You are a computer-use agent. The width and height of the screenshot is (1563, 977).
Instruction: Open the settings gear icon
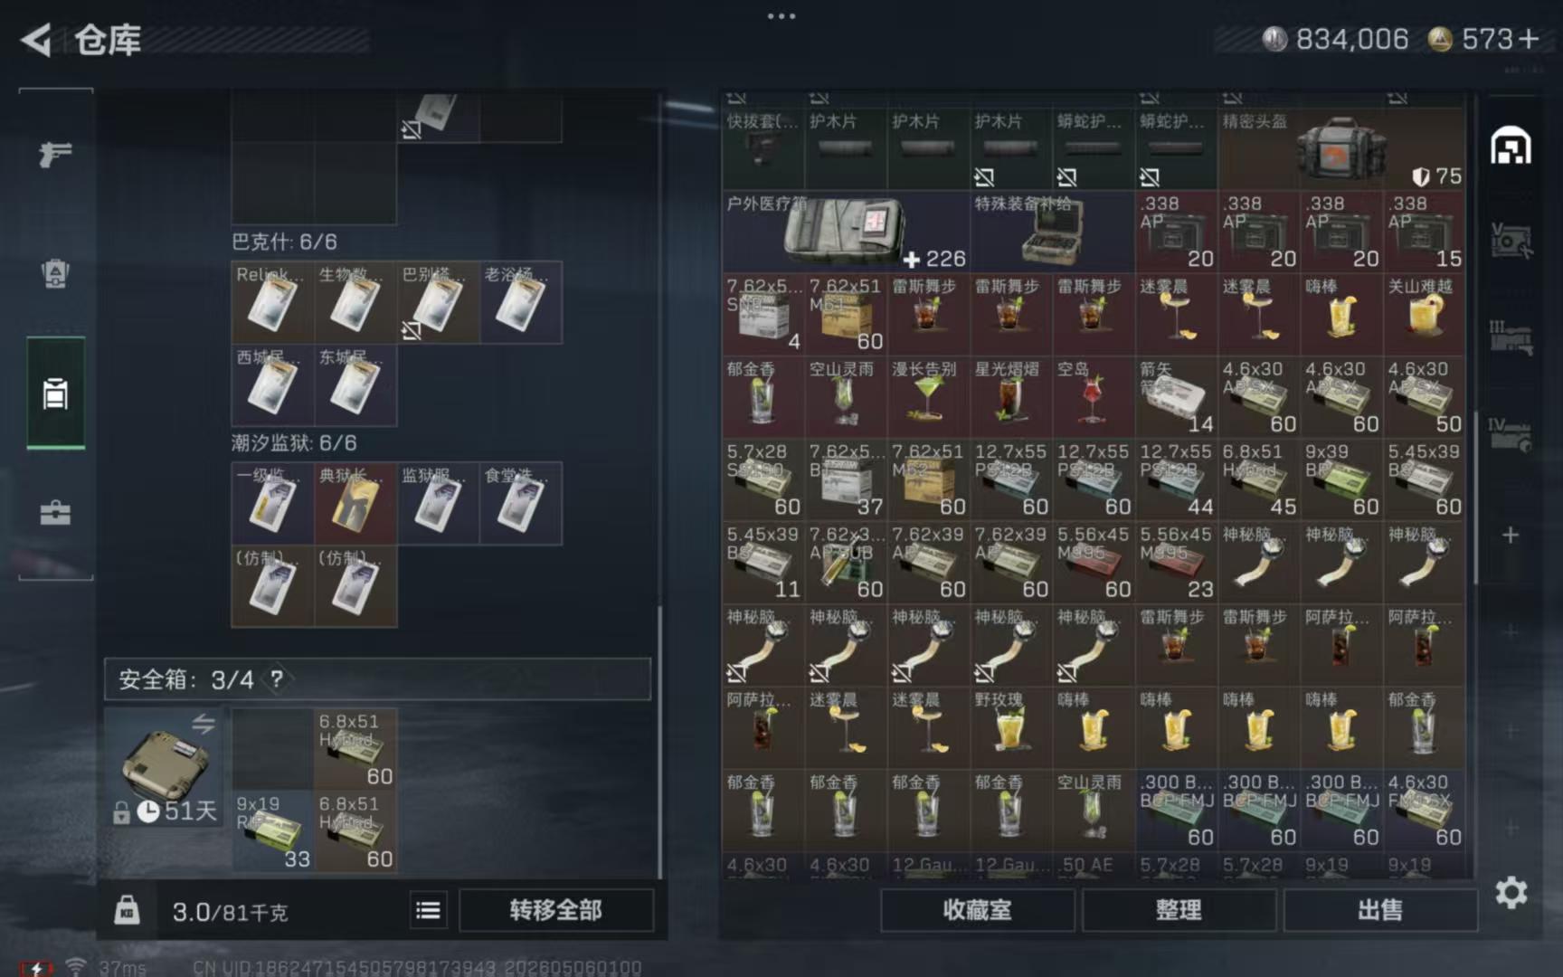coord(1511,893)
